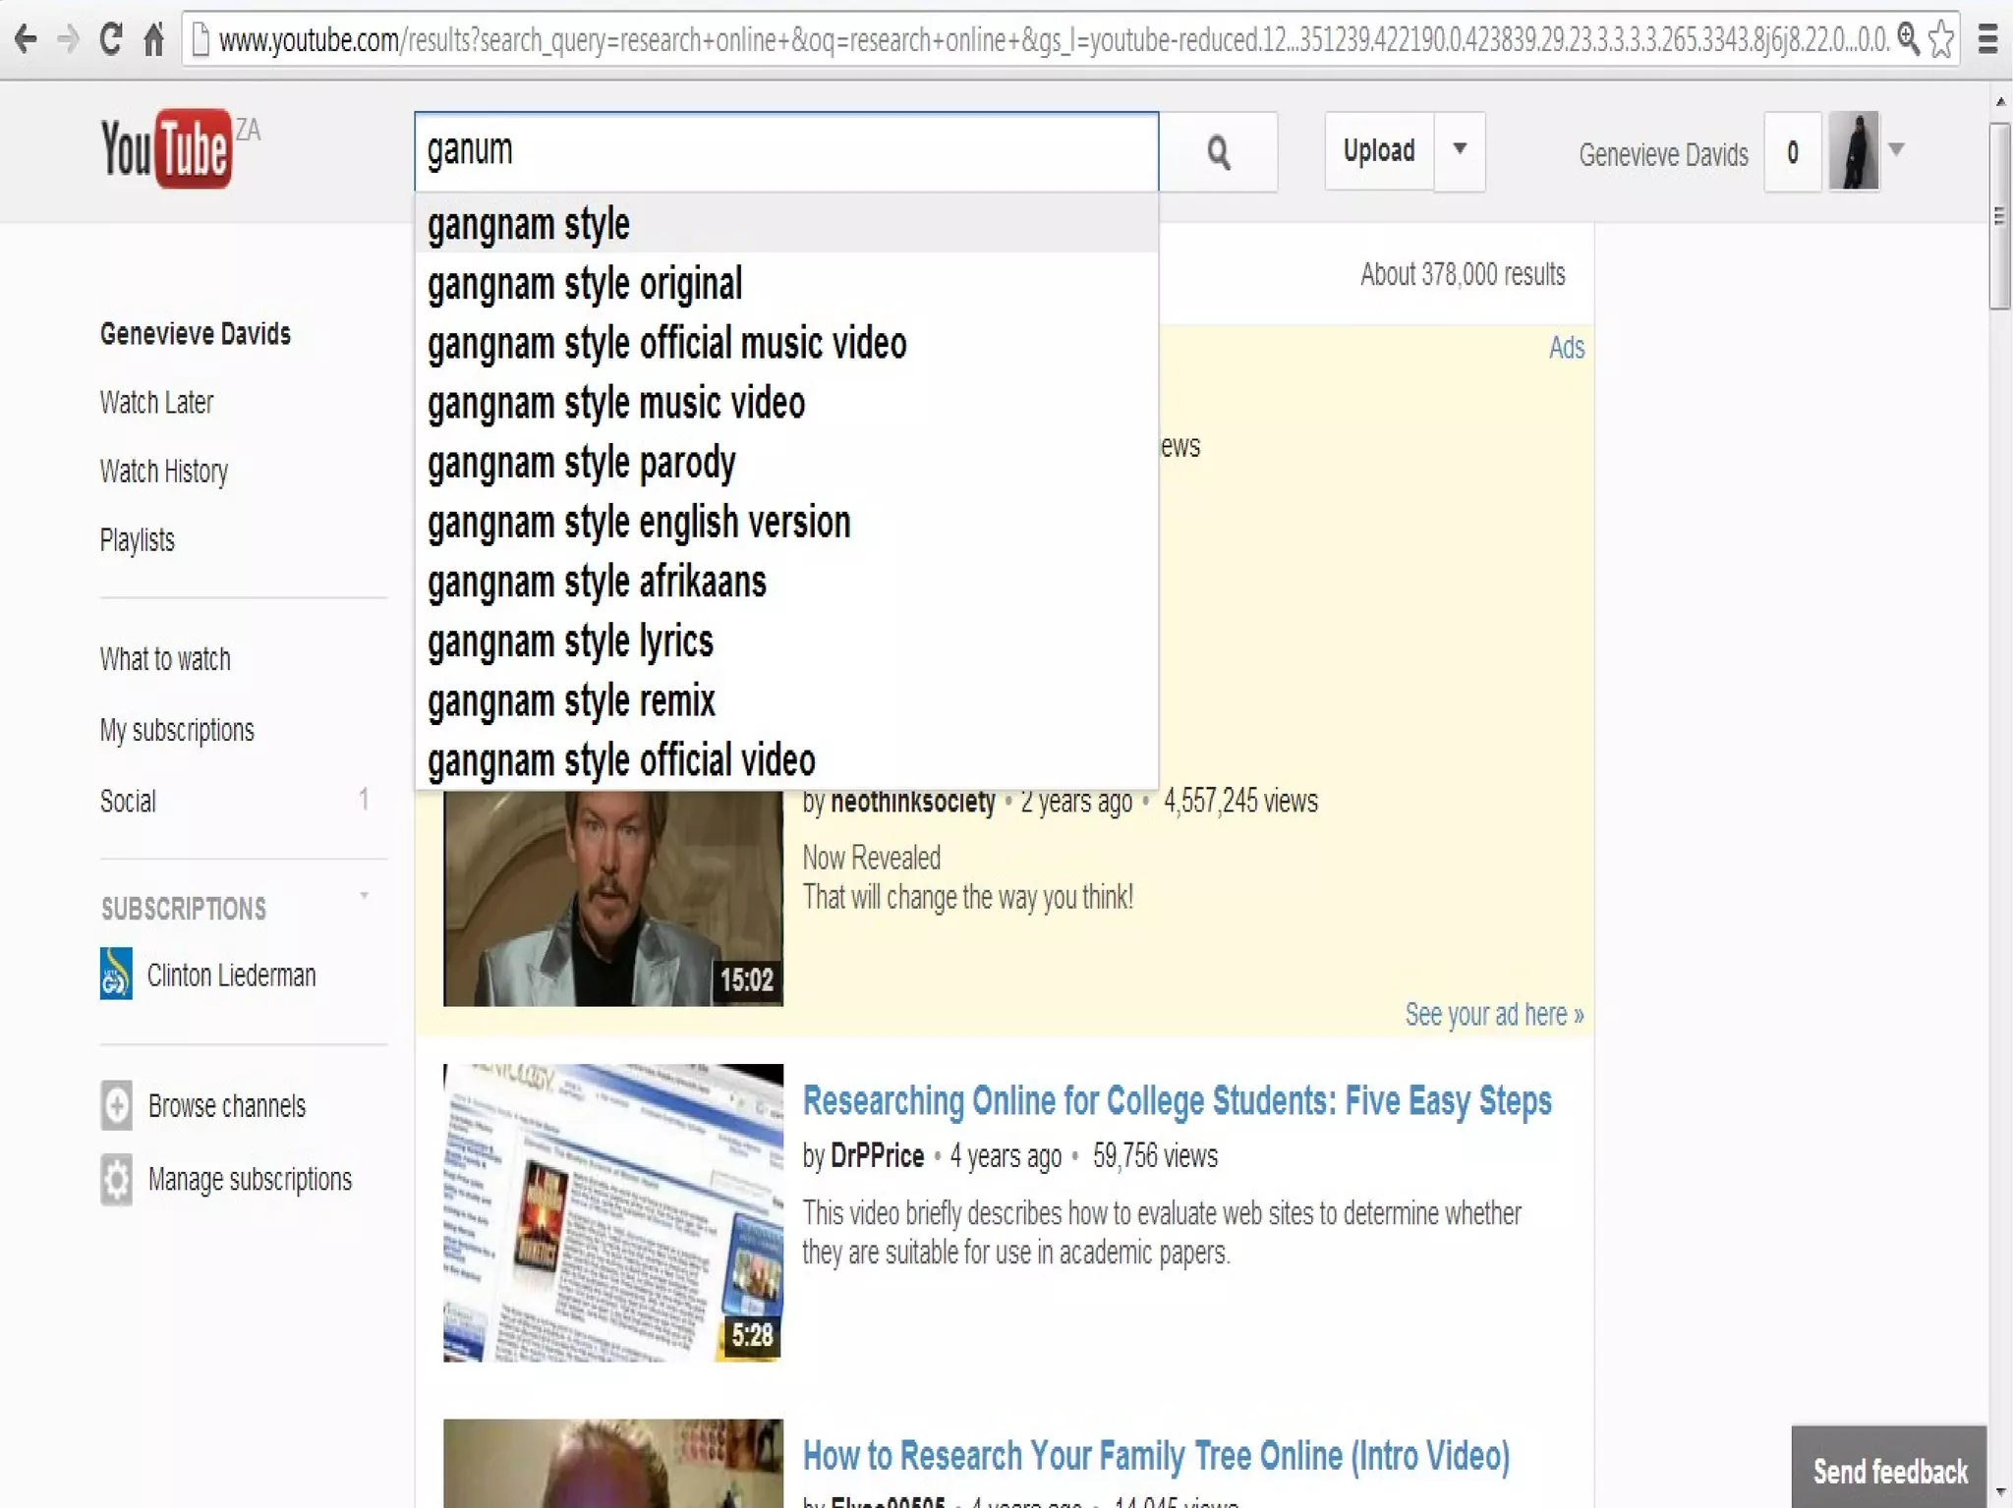2013x1508 pixels.
Task: Click Browse channels plus icon
Action: point(116,1105)
